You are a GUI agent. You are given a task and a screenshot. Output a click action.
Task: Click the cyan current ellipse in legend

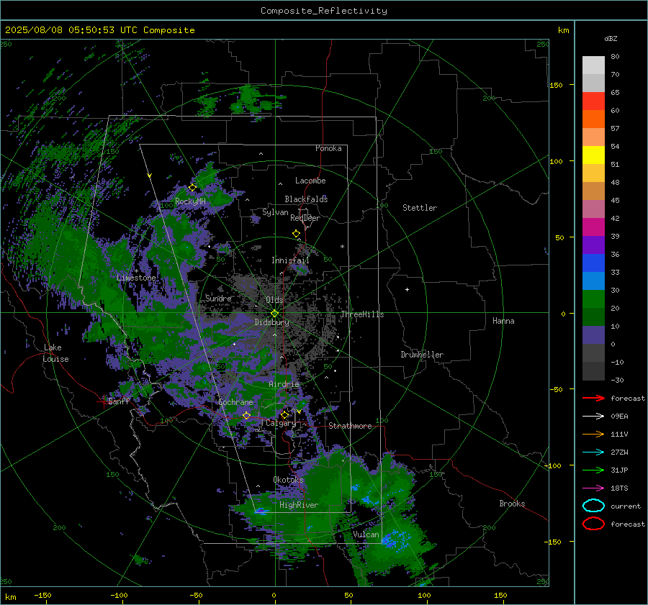click(x=593, y=506)
